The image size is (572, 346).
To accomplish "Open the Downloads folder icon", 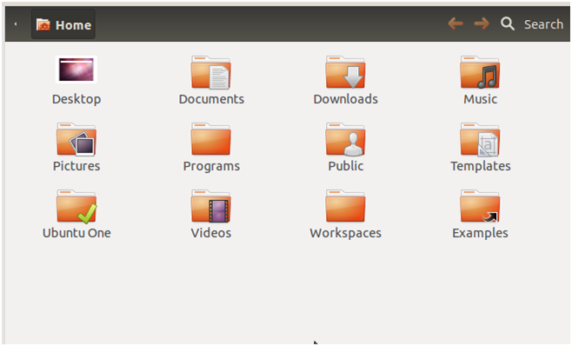I will click(x=345, y=72).
